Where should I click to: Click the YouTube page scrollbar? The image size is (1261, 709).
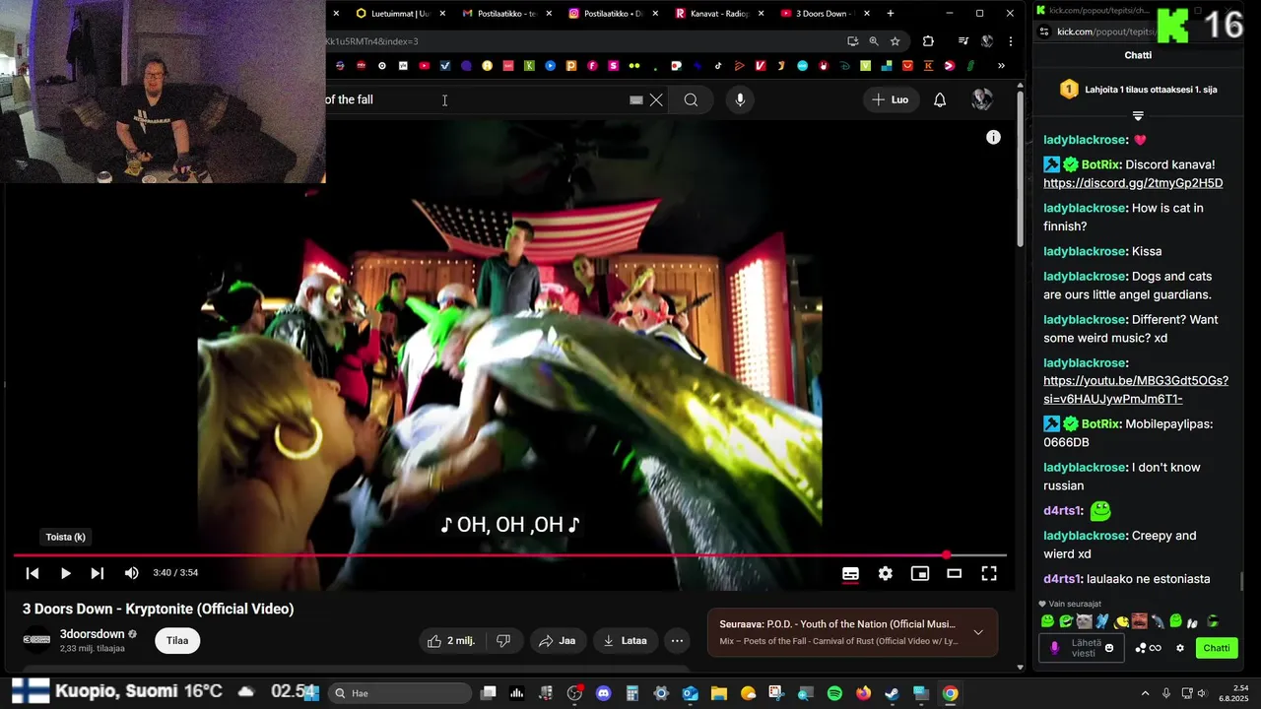pyautogui.click(x=1020, y=169)
